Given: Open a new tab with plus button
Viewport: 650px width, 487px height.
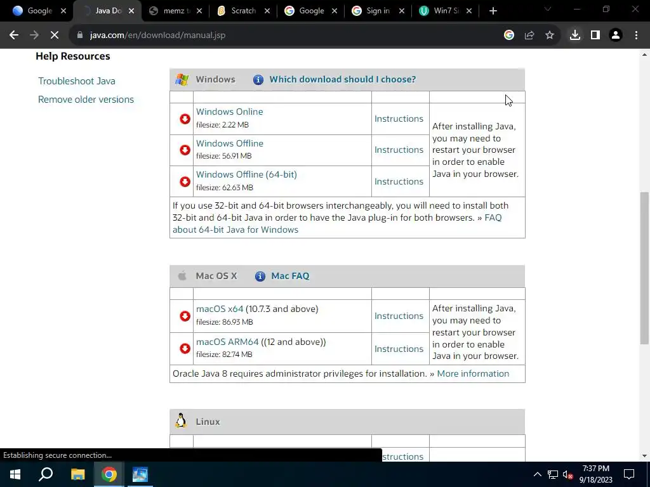Looking at the screenshot, I should (x=493, y=11).
